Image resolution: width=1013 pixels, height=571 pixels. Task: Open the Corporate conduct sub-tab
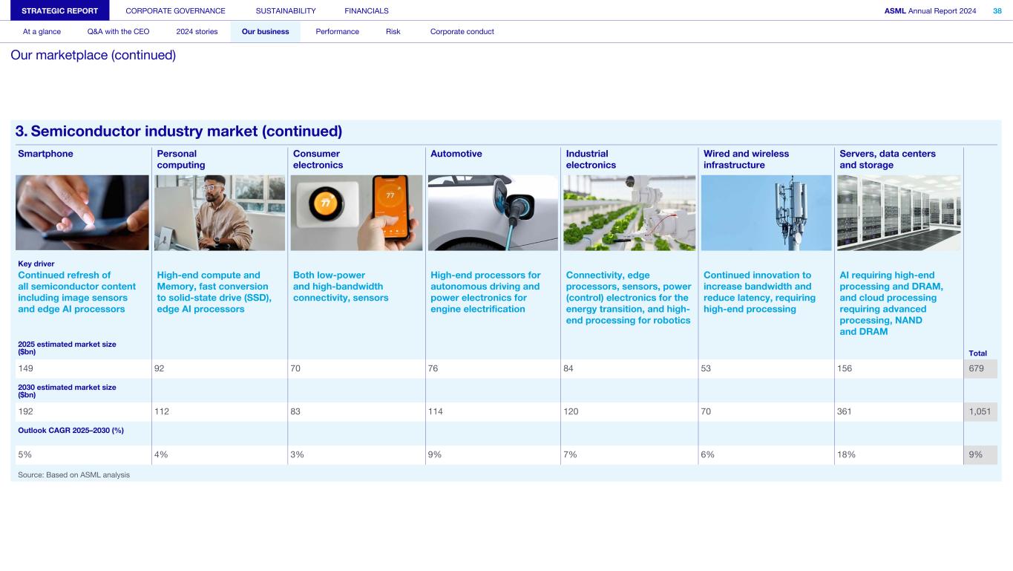[x=462, y=32]
